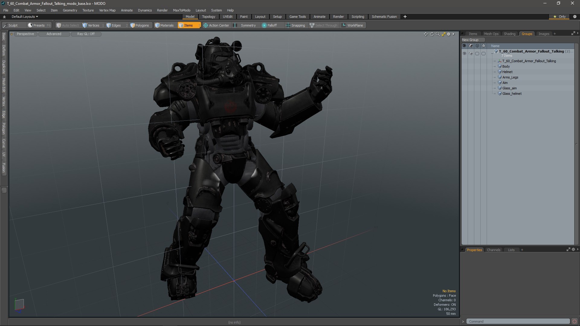
Task: Click the viewport zoom magnifier icon
Action: click(438, 34)
